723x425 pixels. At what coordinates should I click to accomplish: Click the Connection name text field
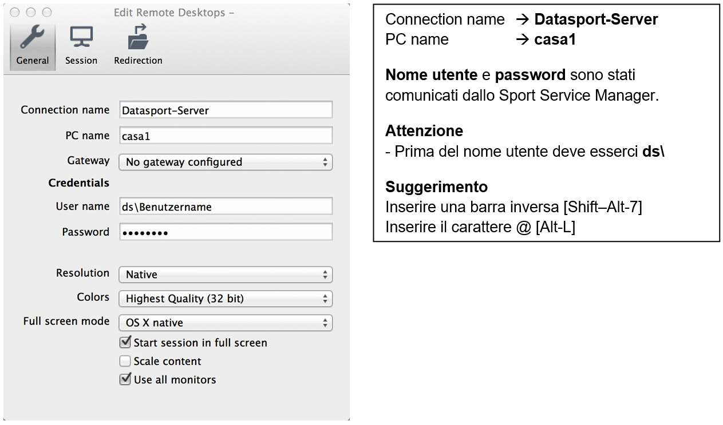[226, 110]
